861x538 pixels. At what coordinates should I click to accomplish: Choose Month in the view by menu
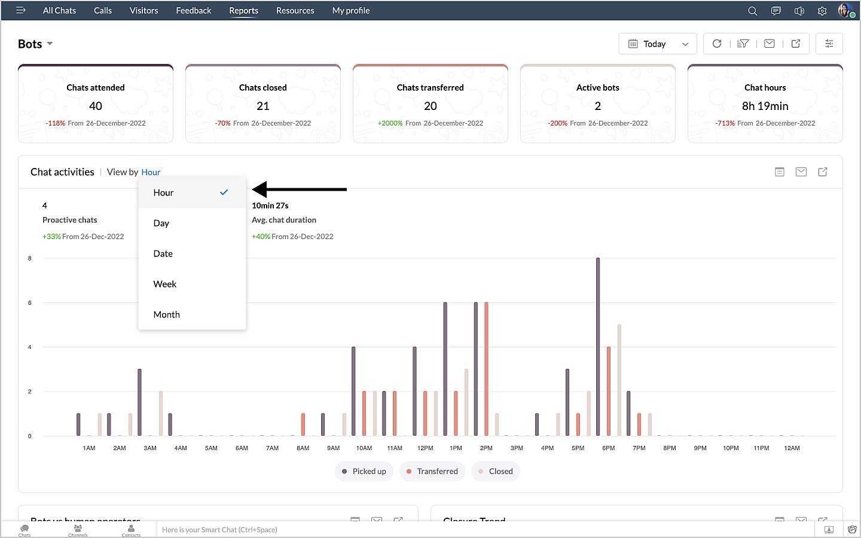(166, 315)
